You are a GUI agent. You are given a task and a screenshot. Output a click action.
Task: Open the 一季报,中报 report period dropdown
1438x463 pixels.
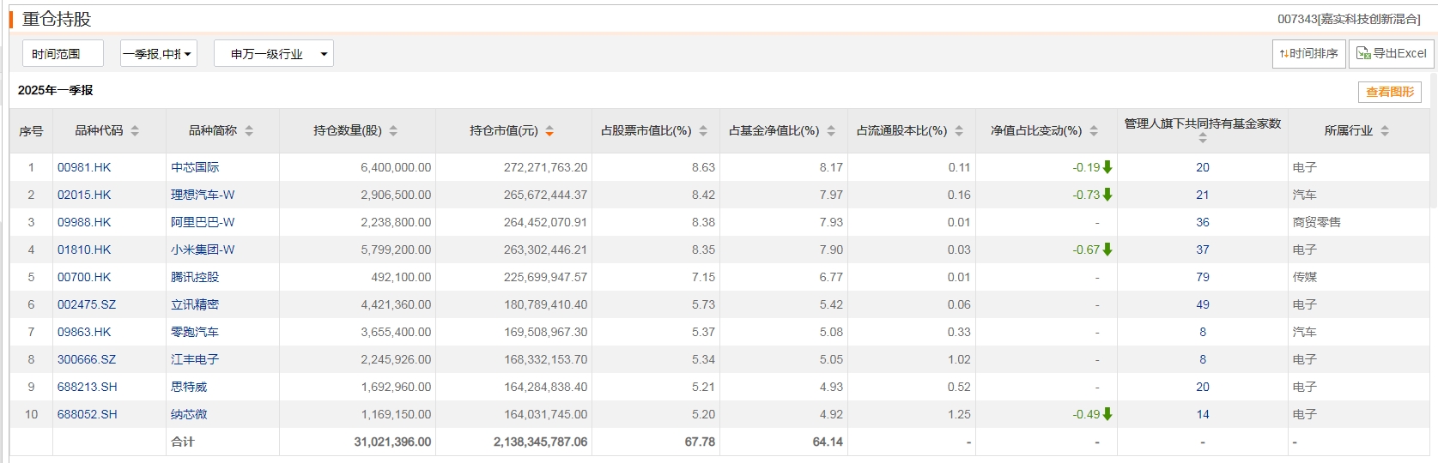pos(159,53)
